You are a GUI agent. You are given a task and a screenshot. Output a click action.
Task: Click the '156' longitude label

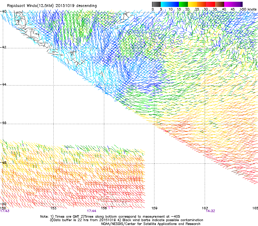coord(104,208)
